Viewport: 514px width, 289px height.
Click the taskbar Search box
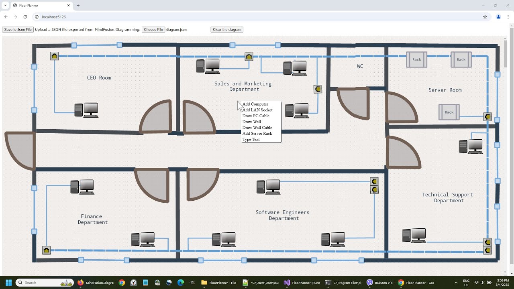[x=45, y=283]
